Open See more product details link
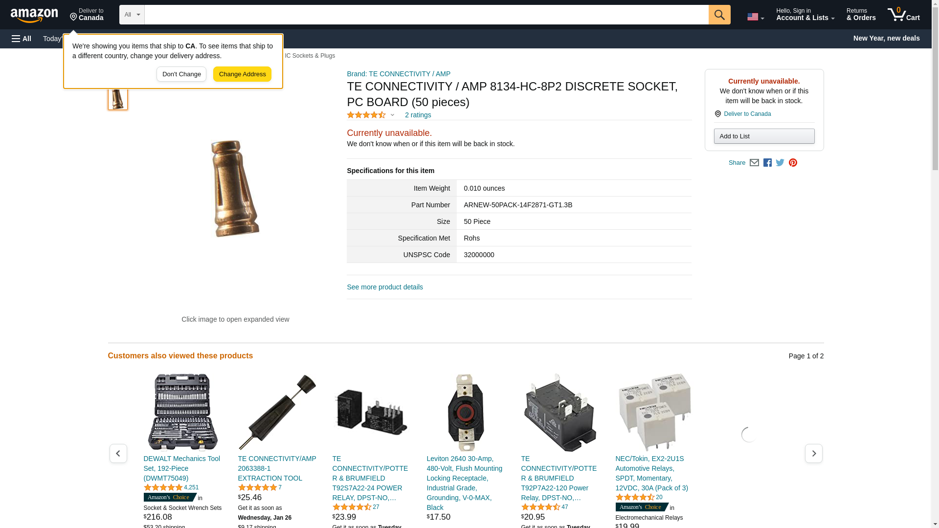The image size is (939, 528). pos(385,287)
